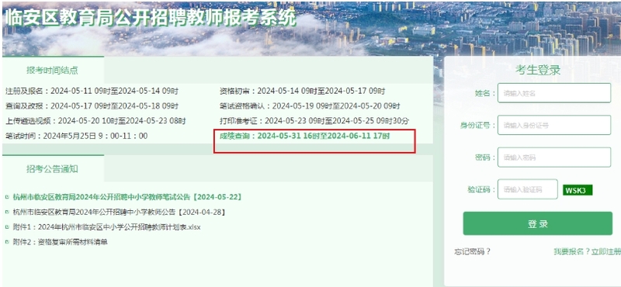Click the 密码 password input field
This screenshot has width=621, height=287.
point(554,157)
